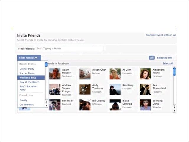Click the Berkeley network label
The height and width of the screenshot is (142, 189).
pos(96,73)
